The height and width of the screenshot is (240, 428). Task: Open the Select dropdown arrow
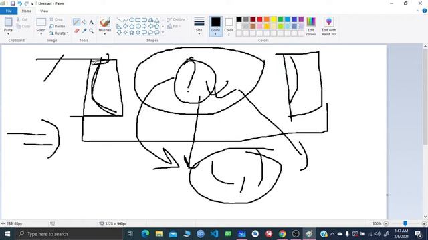41,34
